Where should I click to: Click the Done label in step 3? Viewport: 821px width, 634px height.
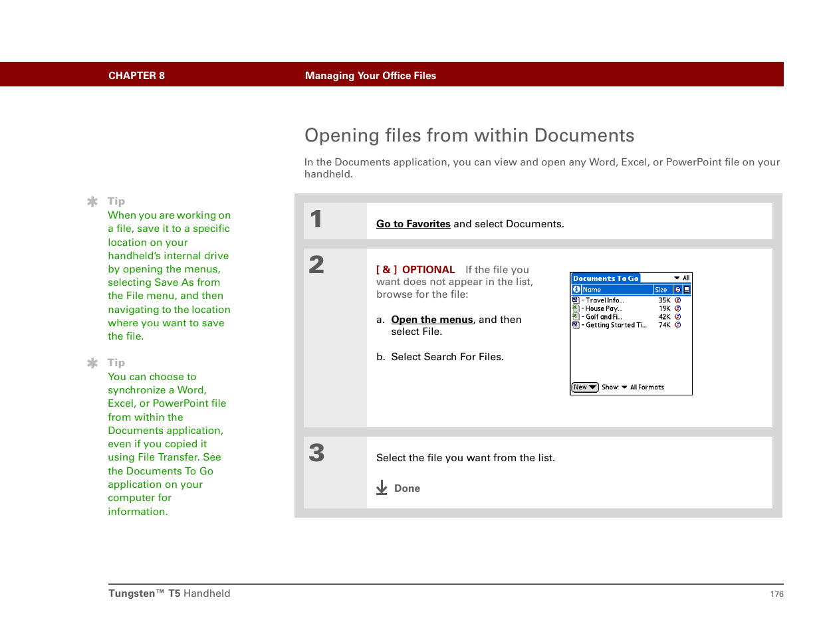(407, 488)
